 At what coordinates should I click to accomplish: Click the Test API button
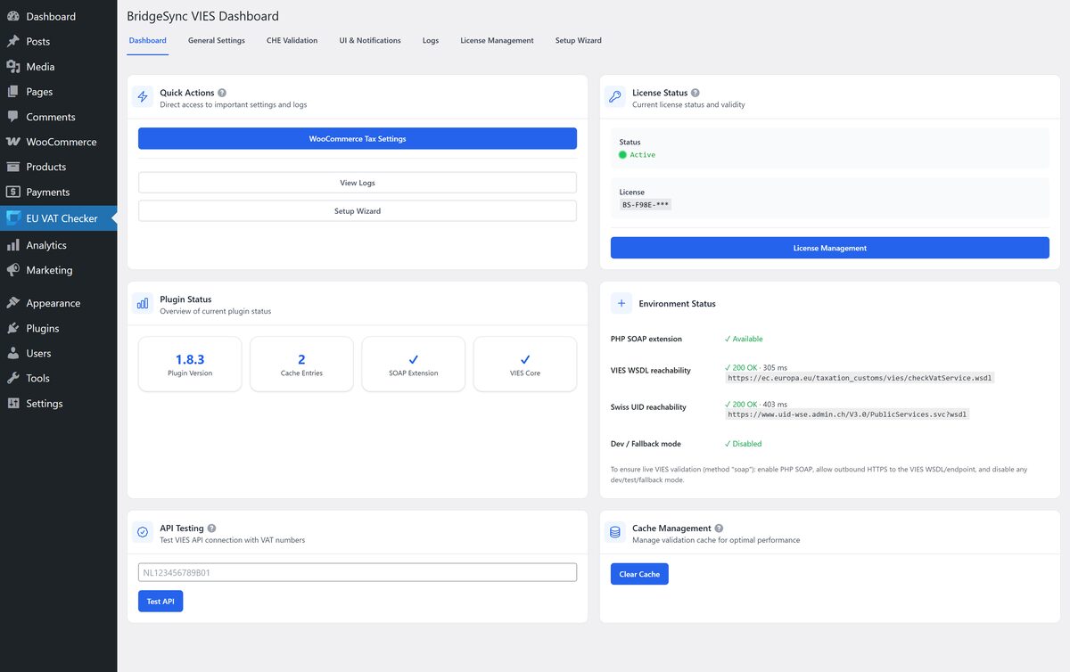[160, 602]
